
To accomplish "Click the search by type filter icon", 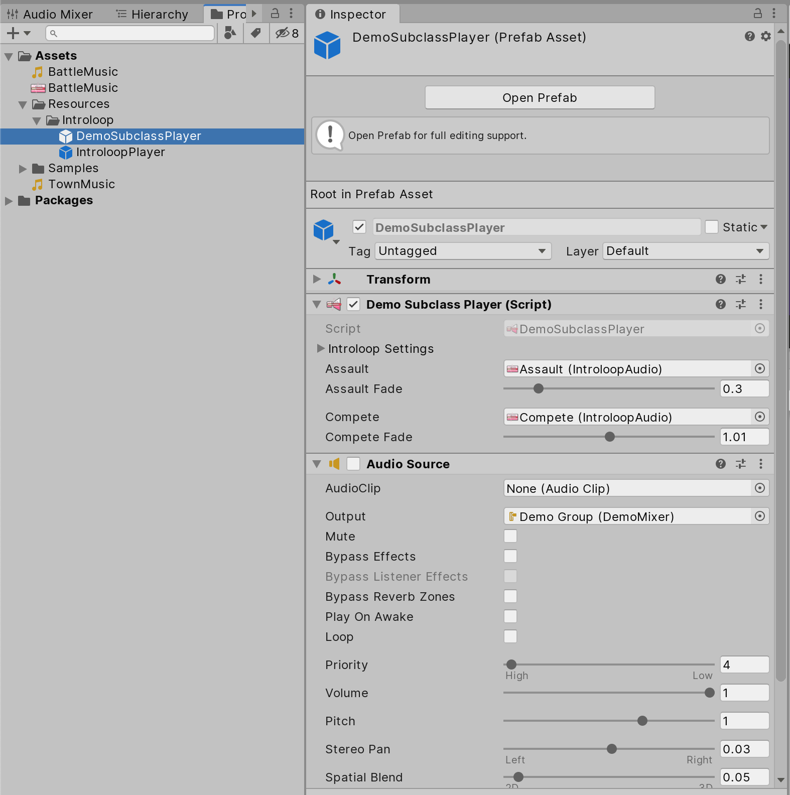I will coord(230,33).
